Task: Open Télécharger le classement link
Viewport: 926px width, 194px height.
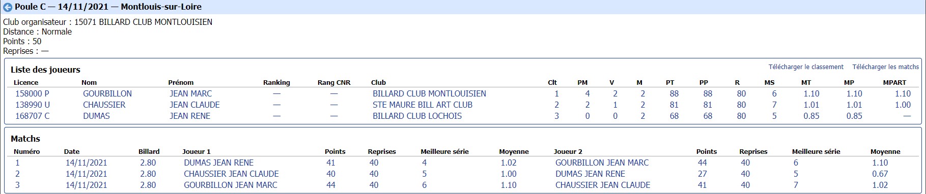Action: coord(806,67)
